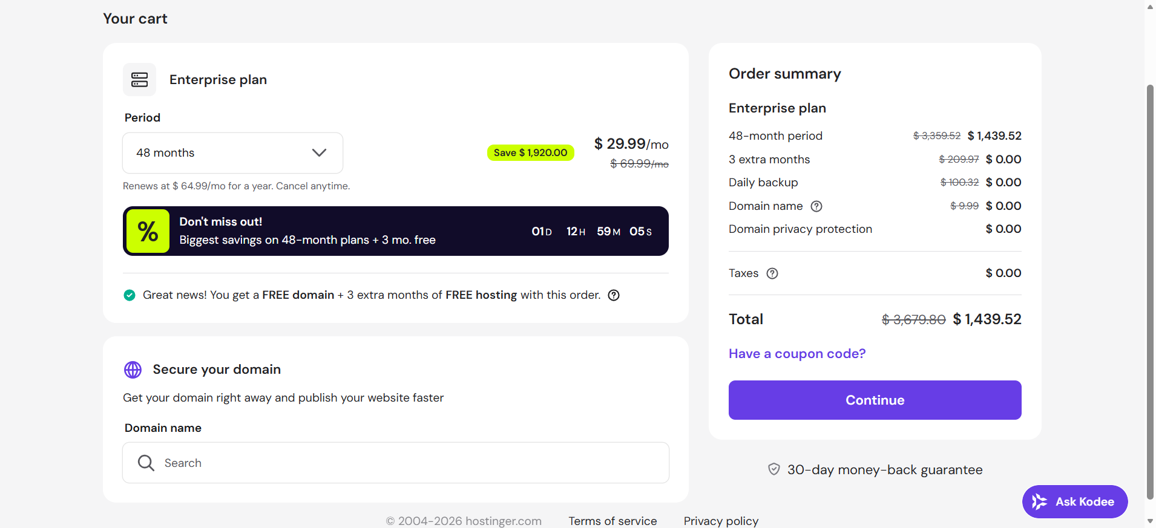
Task: Click the '30-day money-back guarantee' text
Action: (x=885, y=470)
